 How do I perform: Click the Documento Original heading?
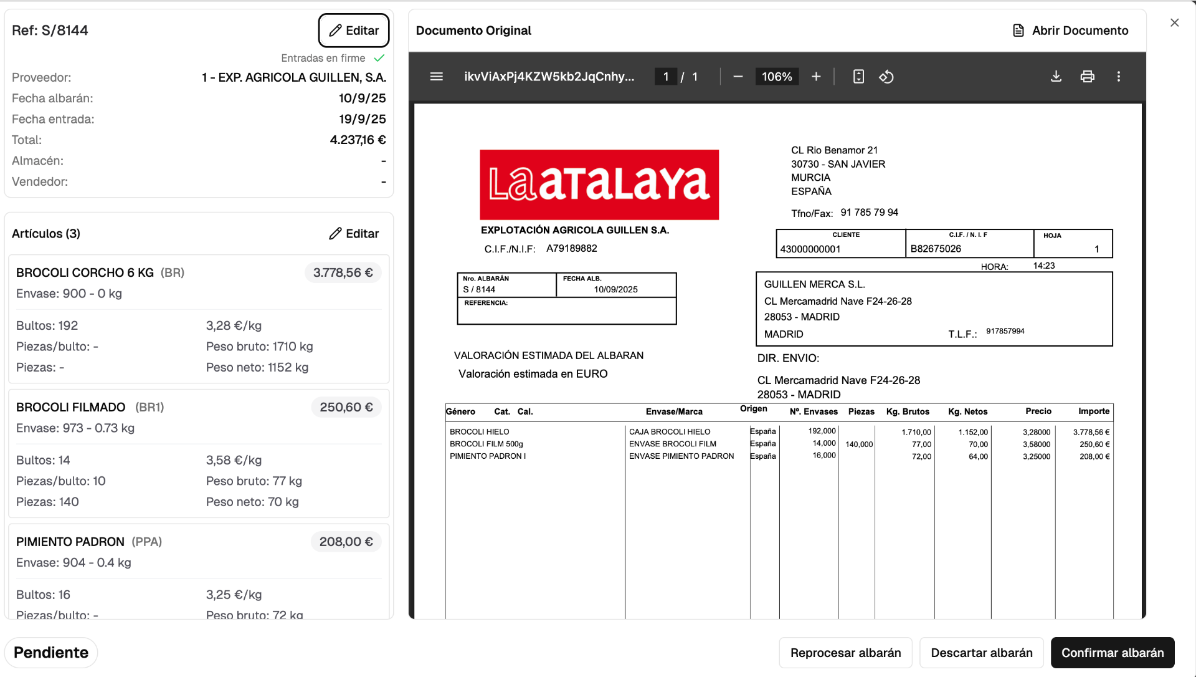[x=473, y=31]
